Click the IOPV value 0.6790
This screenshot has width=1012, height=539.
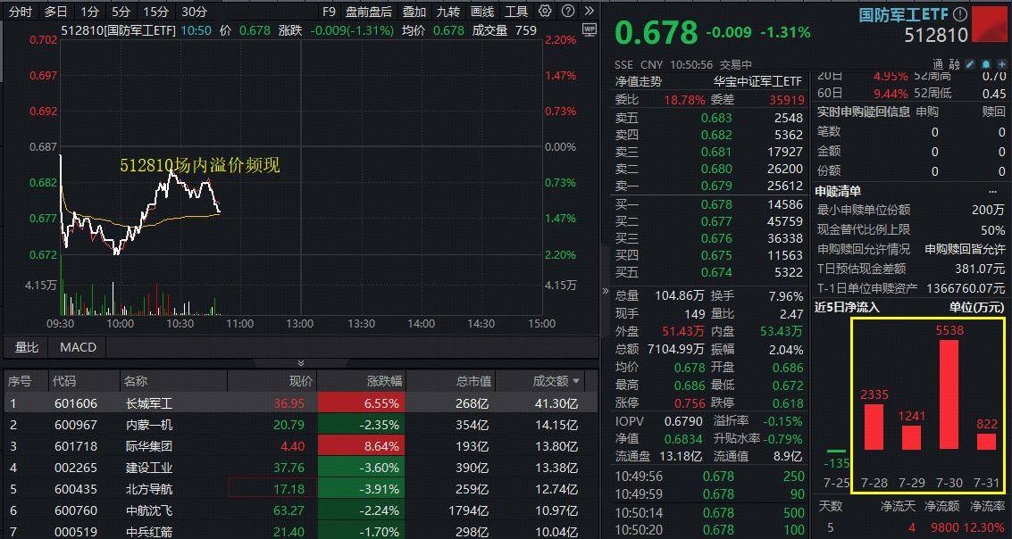tap(683, 421)
